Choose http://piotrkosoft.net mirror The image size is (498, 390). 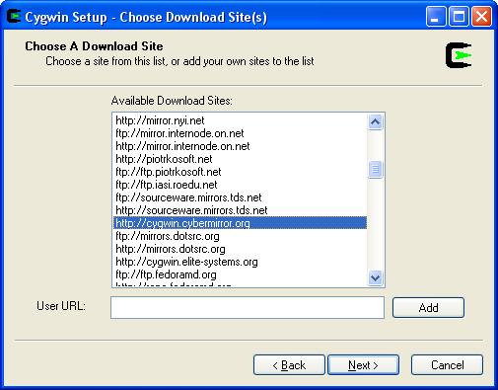[x=240, y=159]
